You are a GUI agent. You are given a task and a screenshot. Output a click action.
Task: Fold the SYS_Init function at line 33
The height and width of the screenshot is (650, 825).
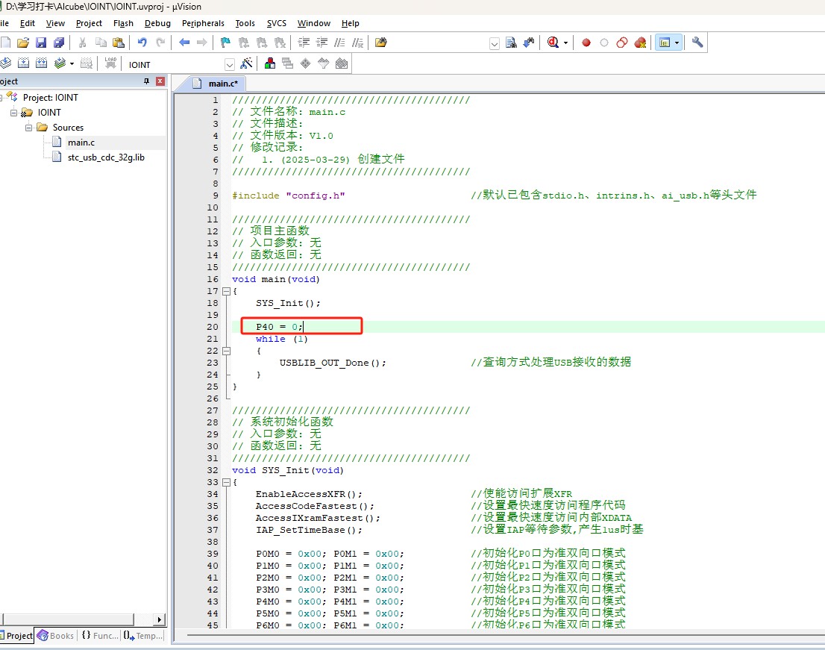pyautogui.click(x=226, y=482)
